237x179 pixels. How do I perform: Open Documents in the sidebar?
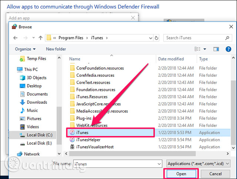tap(34, 94)
